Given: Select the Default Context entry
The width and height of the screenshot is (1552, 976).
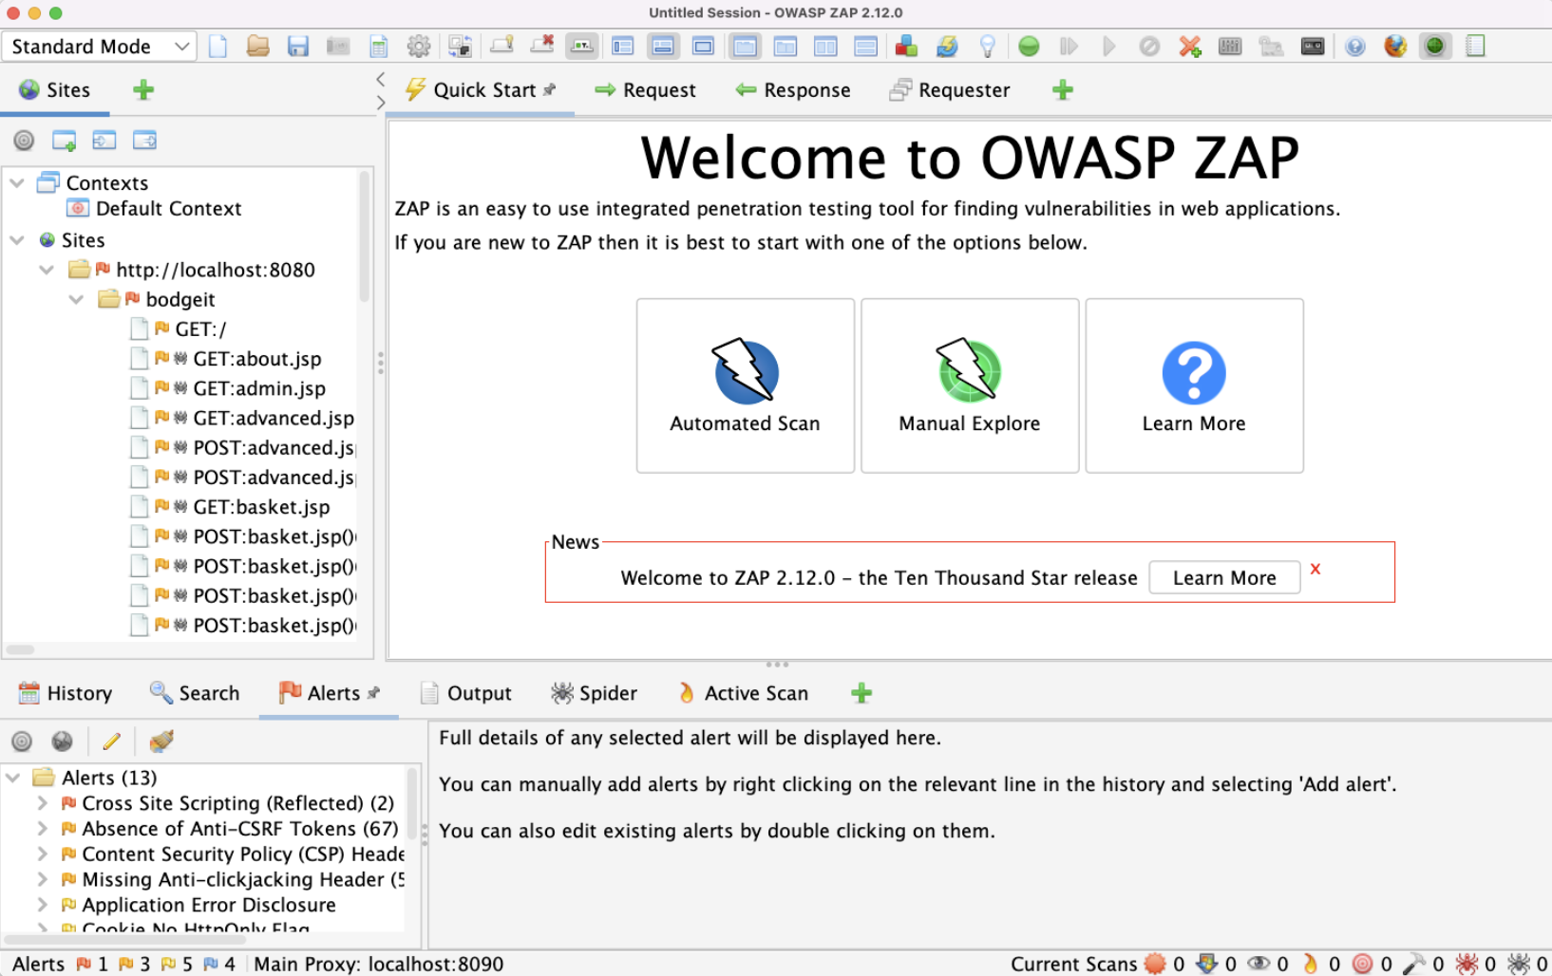Looking at the screenshot, I should click(x=166, y=208).
